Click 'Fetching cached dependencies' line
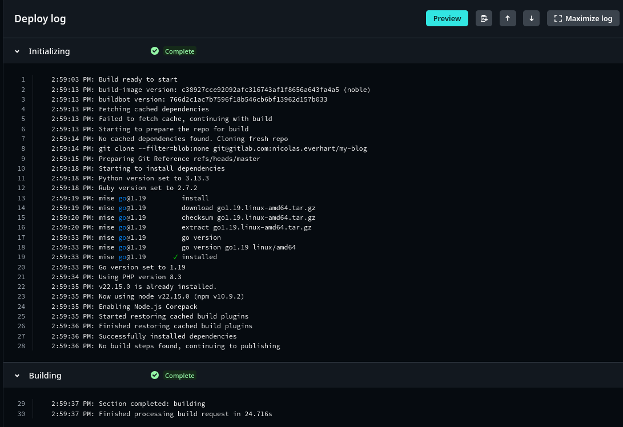Viewport: 623px width, 427px height. click(130, 109)
